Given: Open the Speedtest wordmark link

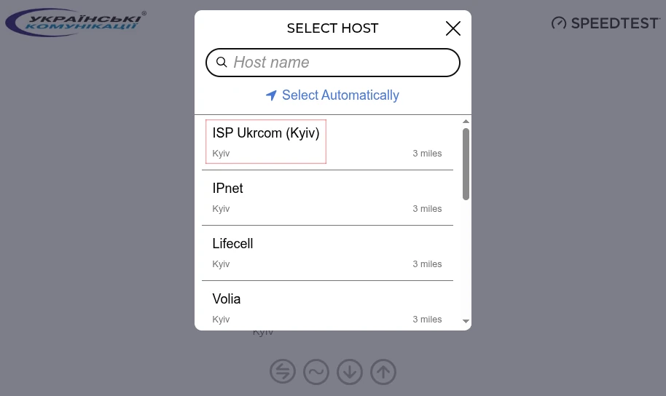Looking at the screenshot, I should [615, 23].
